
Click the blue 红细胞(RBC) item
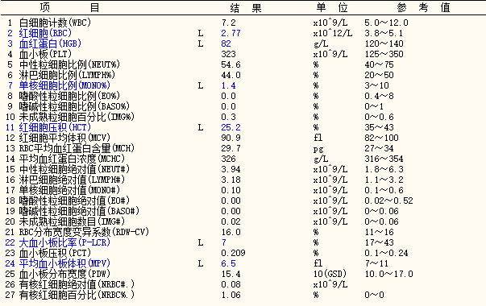(x=45, y=33)
